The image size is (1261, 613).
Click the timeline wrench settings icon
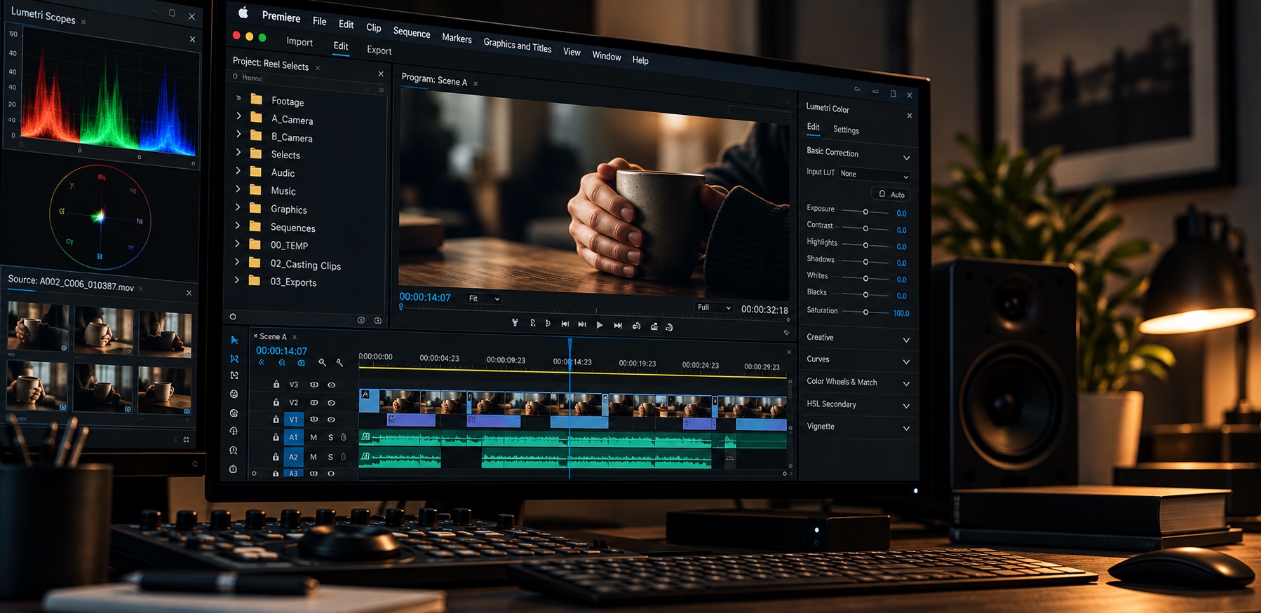[x=340, y=362]
